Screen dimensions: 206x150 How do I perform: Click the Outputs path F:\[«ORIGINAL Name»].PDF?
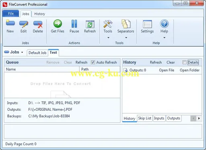coord(50,109)
